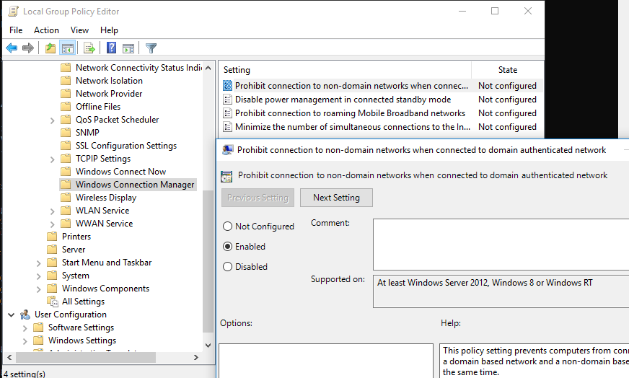Select the Not Configured radio button
The width and height of the screenshot is (629, 378).
(227, 227)
